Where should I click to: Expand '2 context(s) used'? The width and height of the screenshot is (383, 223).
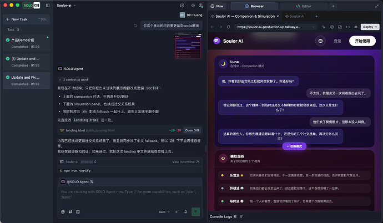[73, 79]
